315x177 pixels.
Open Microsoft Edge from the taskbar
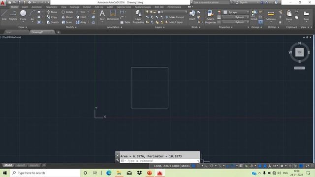109,173
